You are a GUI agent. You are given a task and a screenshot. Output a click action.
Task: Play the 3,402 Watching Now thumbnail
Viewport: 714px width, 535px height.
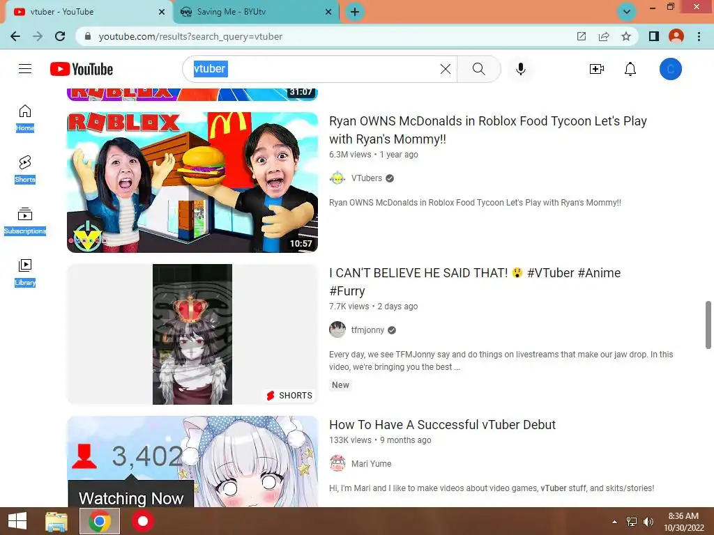[x=192, y=461]
